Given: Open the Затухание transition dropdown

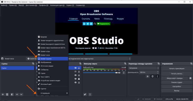Looking at the screenshot, I should tap(144, 68).
